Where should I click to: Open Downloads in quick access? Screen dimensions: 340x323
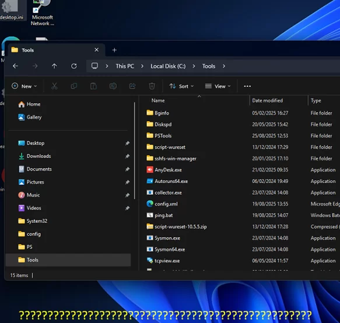[x=34, y=156]
